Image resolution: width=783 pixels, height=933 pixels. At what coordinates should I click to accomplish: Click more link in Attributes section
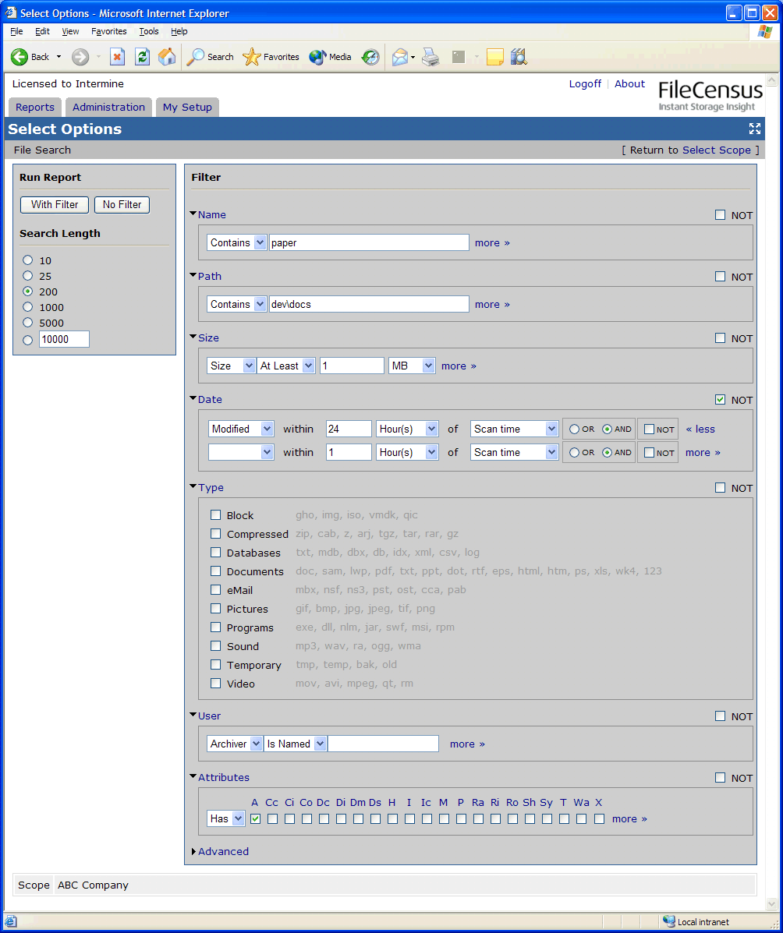[x=629, y=818]
